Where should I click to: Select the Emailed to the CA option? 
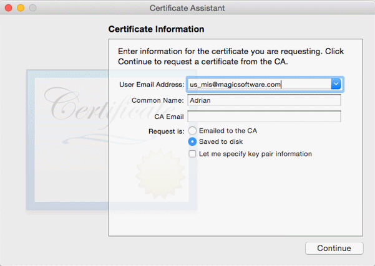click(x=192, y=131)
